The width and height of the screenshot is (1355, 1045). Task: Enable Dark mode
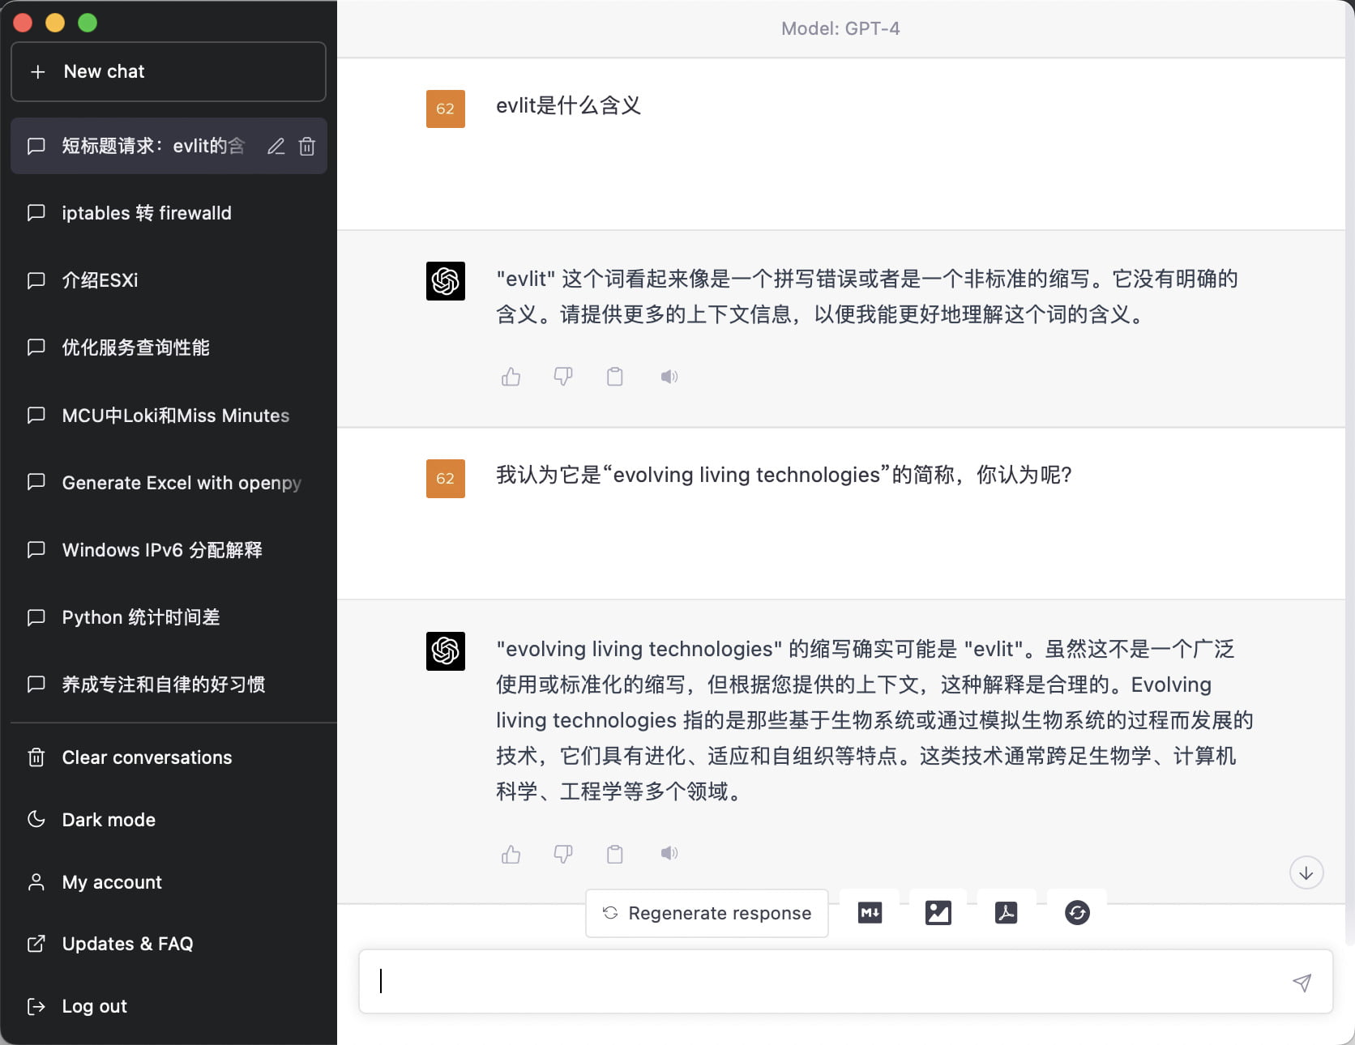pos(108,820)
